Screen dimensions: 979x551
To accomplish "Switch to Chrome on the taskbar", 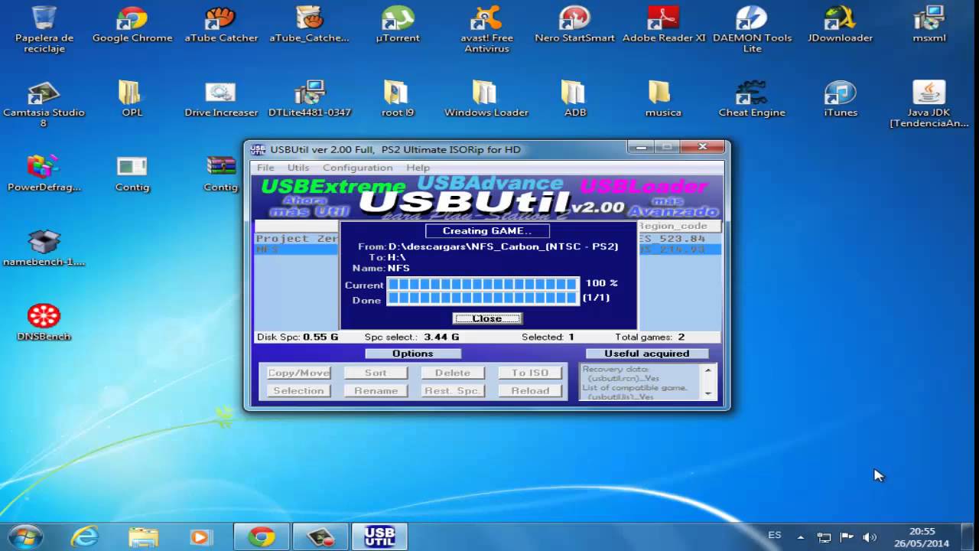I will point(261,536).
